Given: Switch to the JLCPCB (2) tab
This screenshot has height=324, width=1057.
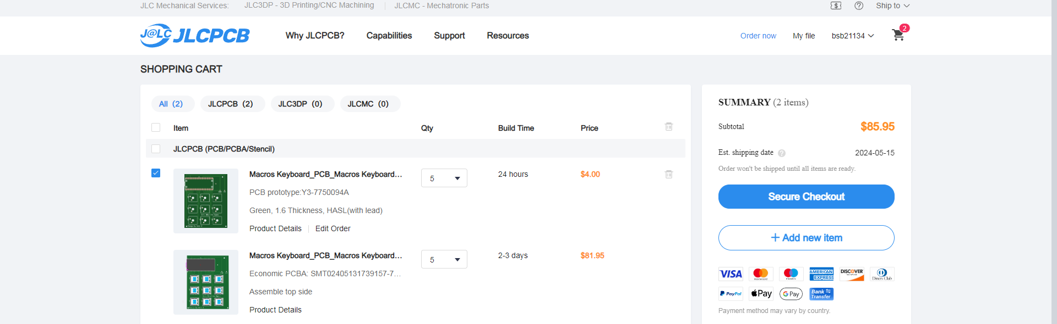Looking at the screenshot, I should (x=232, y=104).
